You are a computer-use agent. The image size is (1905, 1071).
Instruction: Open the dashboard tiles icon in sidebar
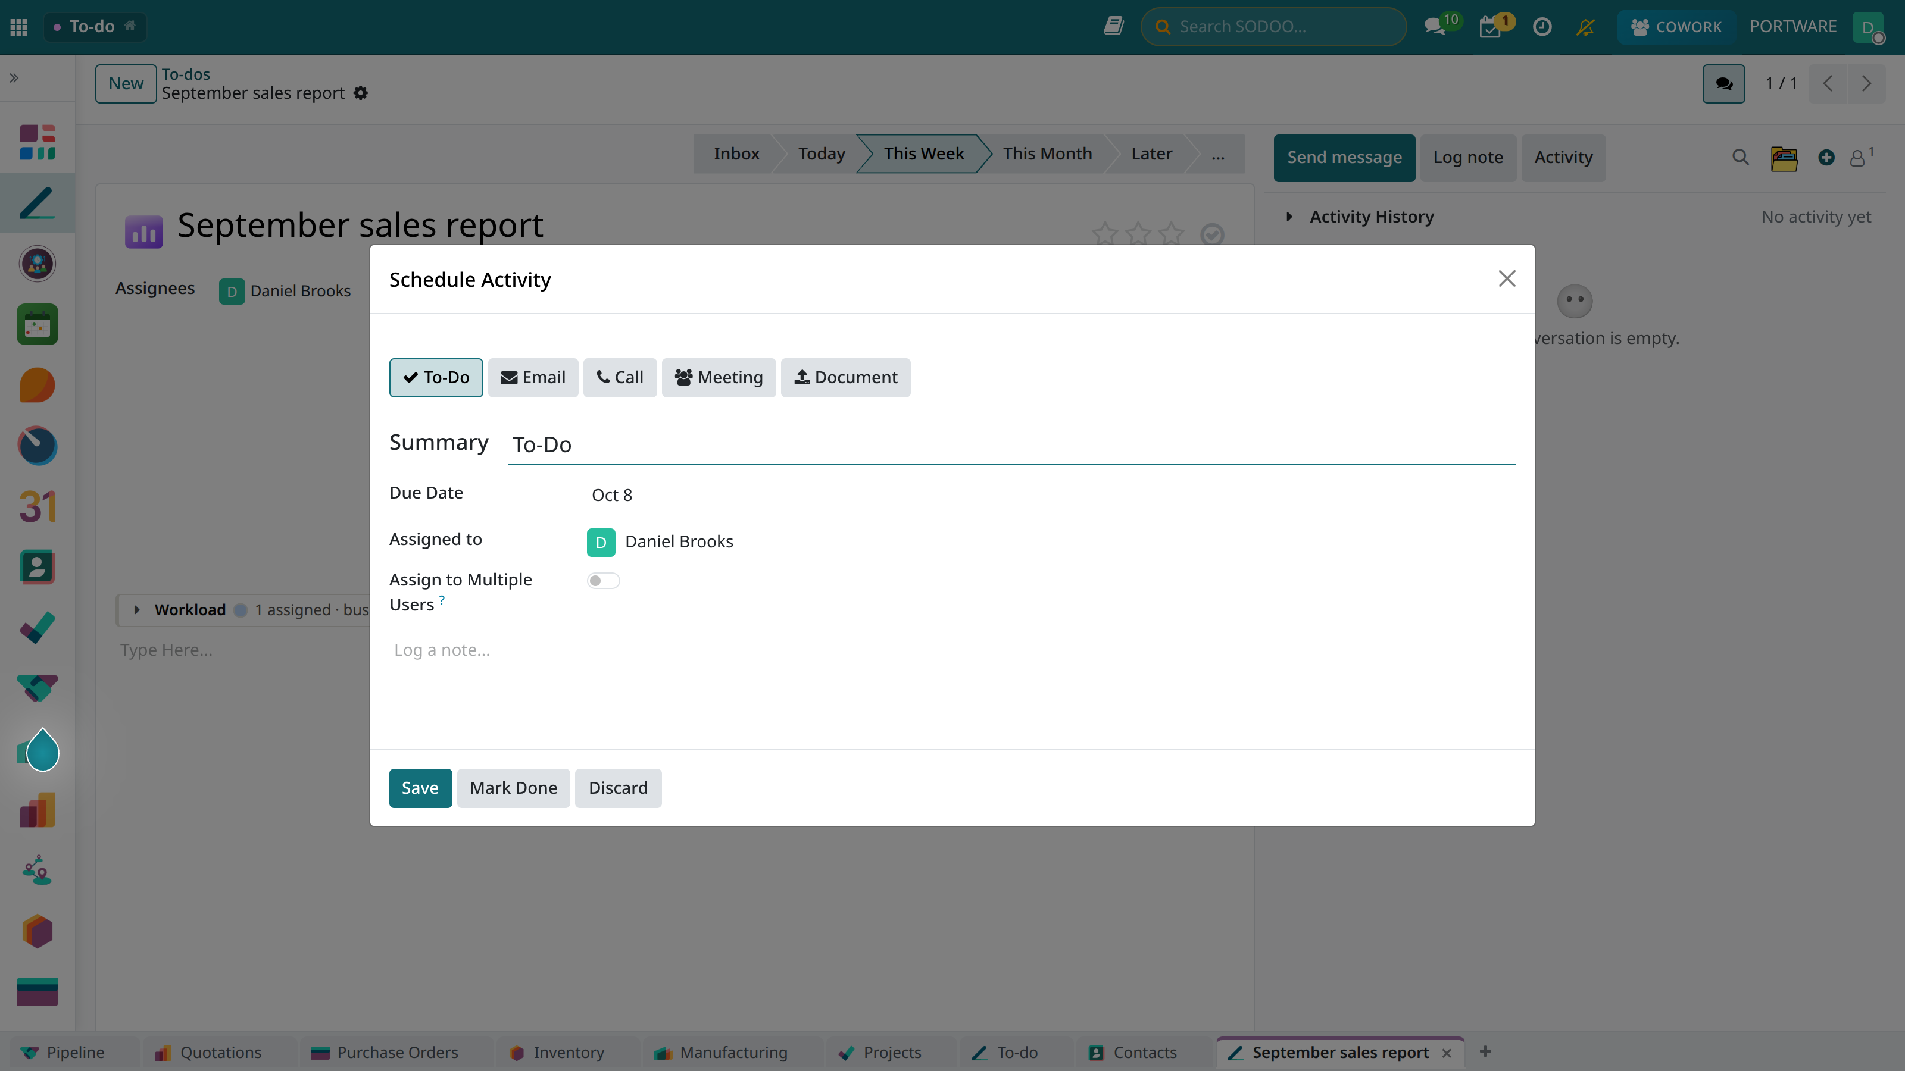click(x=37, y=143)
